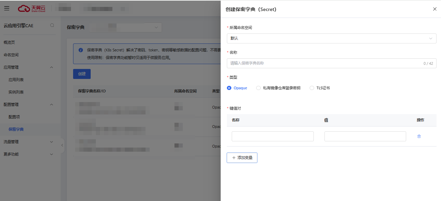Image resolution: width=441 pixels, height=201 pixels.
Task: Click the 键值对 field label
Action: [235, 108]
